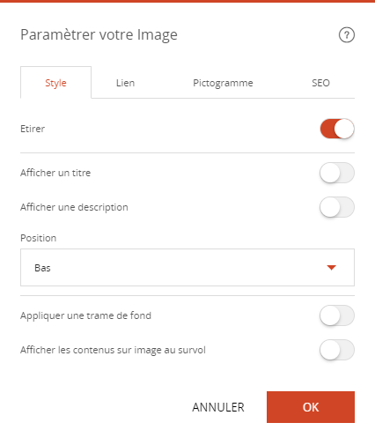Image resolution: width=375 pixels, height=445 pixels.
Task: Go to the Pictogramme tab
Action: (223, 83)
